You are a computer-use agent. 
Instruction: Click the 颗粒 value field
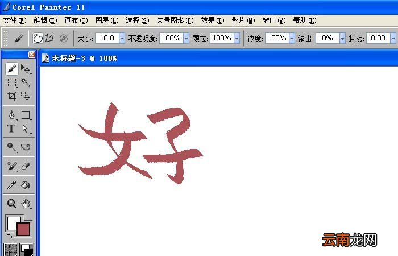click(222, 38)
